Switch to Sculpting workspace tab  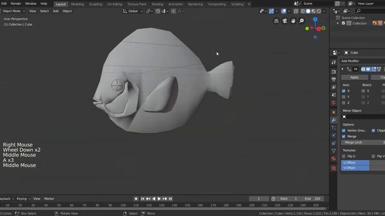coord(96,4)
